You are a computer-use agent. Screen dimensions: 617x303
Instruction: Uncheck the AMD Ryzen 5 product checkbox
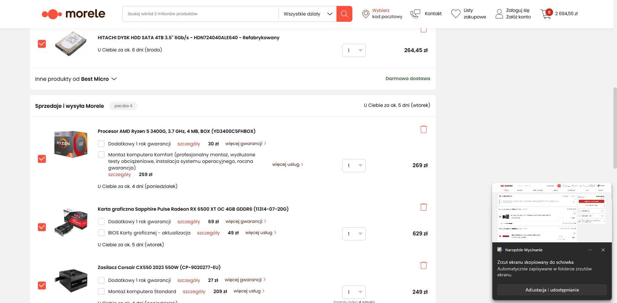(42, 159)
